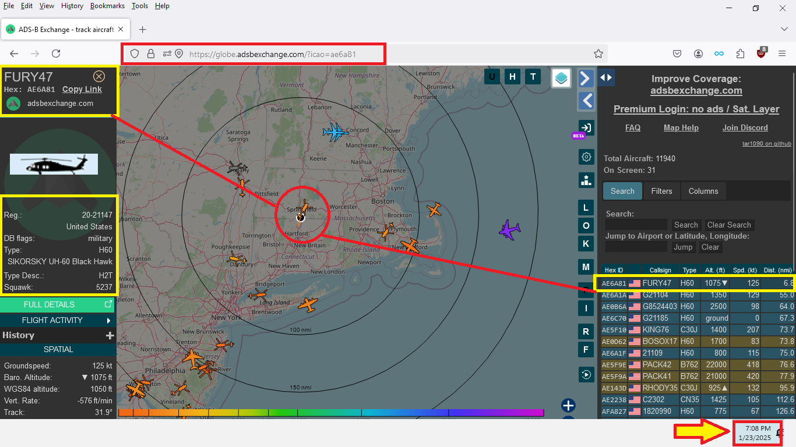Click the Search aircraft input field

636,225
